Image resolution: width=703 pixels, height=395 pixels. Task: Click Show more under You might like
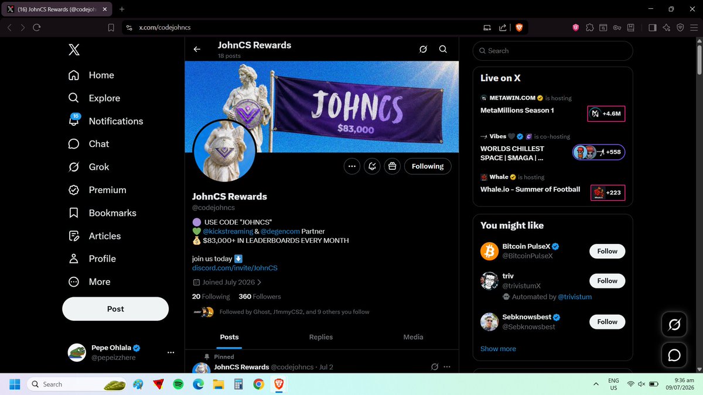point(498,349)
